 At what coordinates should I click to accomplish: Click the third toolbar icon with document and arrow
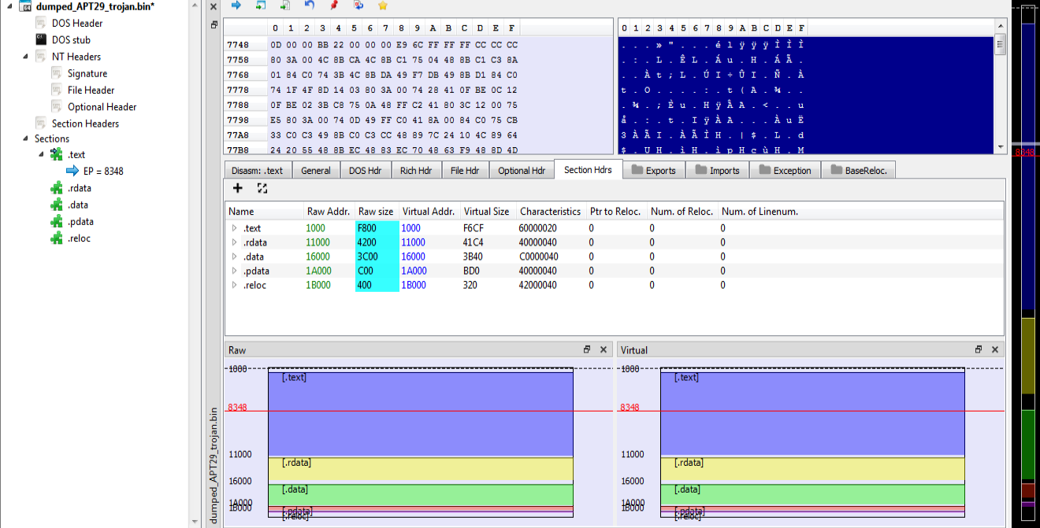(284, 6)
